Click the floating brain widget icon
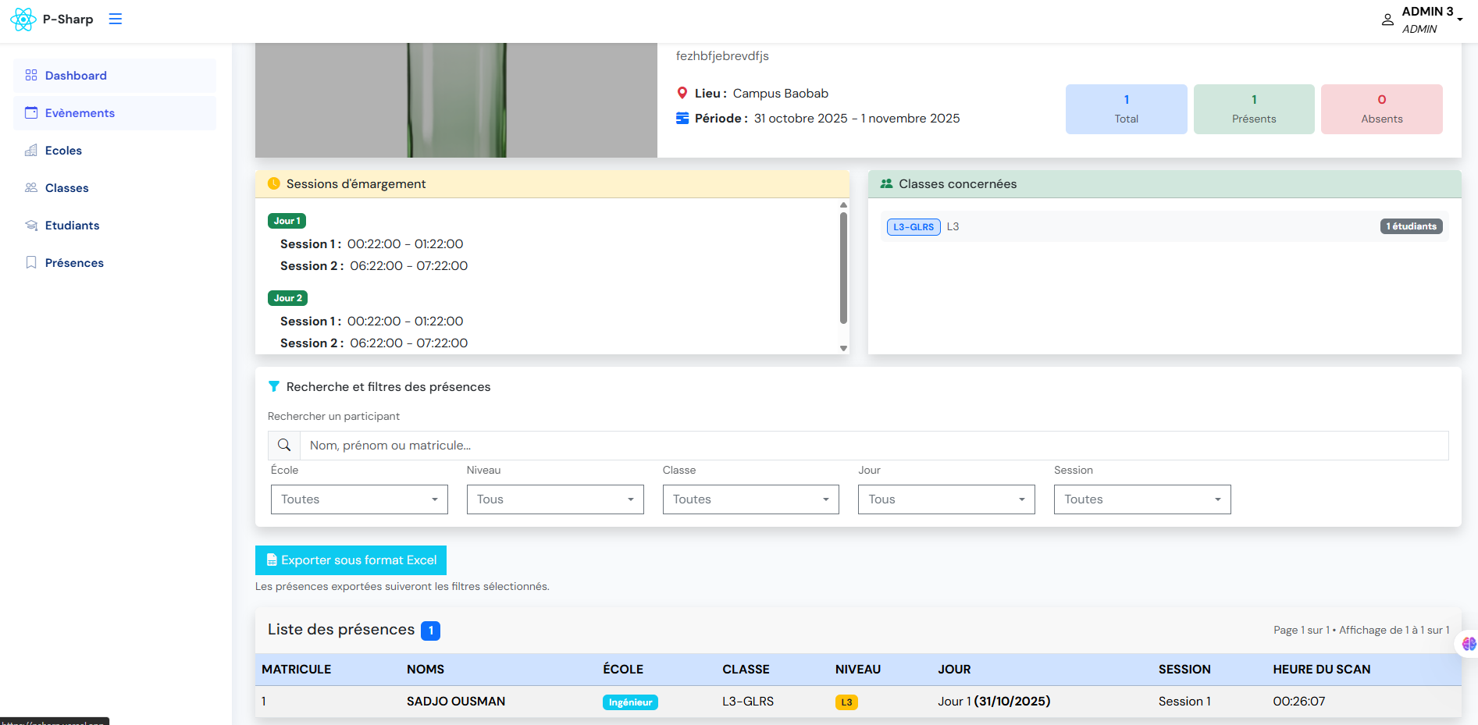The width and height of the screenshot is (1478, 725). 1469,644
